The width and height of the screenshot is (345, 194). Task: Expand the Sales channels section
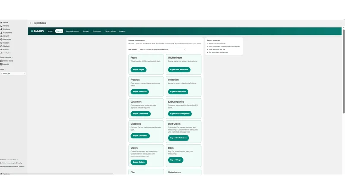pyautogui.click(x=6, y=57)
